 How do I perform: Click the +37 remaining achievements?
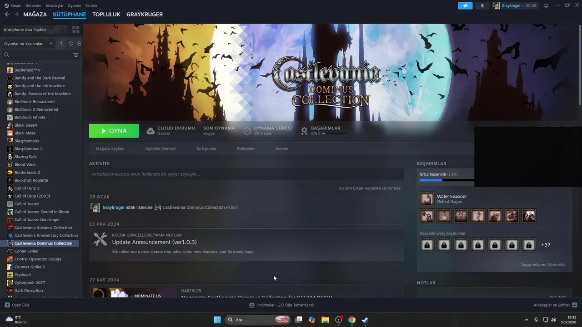(x=546, y=245)
